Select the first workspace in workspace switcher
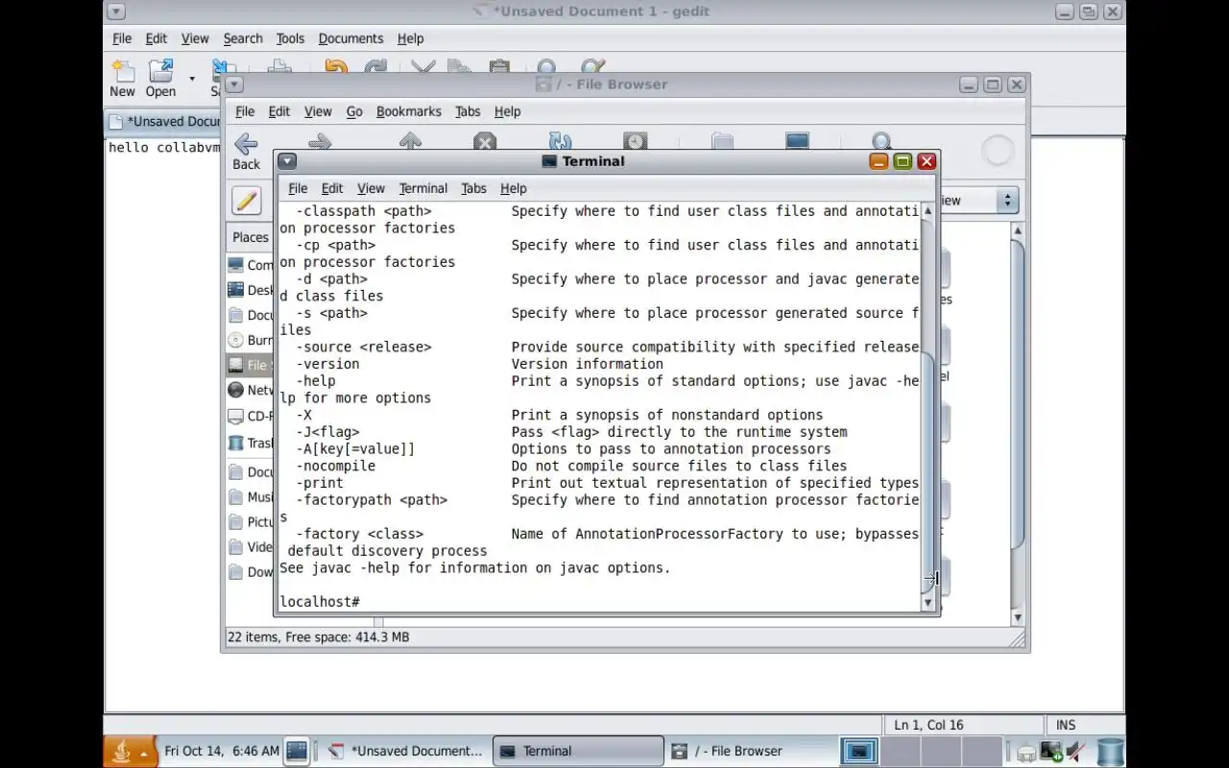1229x768 pixels. (x=858, y=751)
